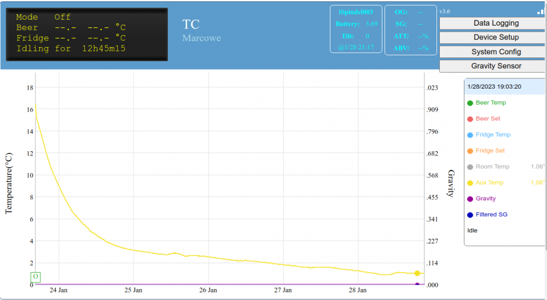Image resolution: width=547 pixels, height=300 pixels.
Task: Toggle the red Beer Set legend dot
Action: (x=470, y=119)
